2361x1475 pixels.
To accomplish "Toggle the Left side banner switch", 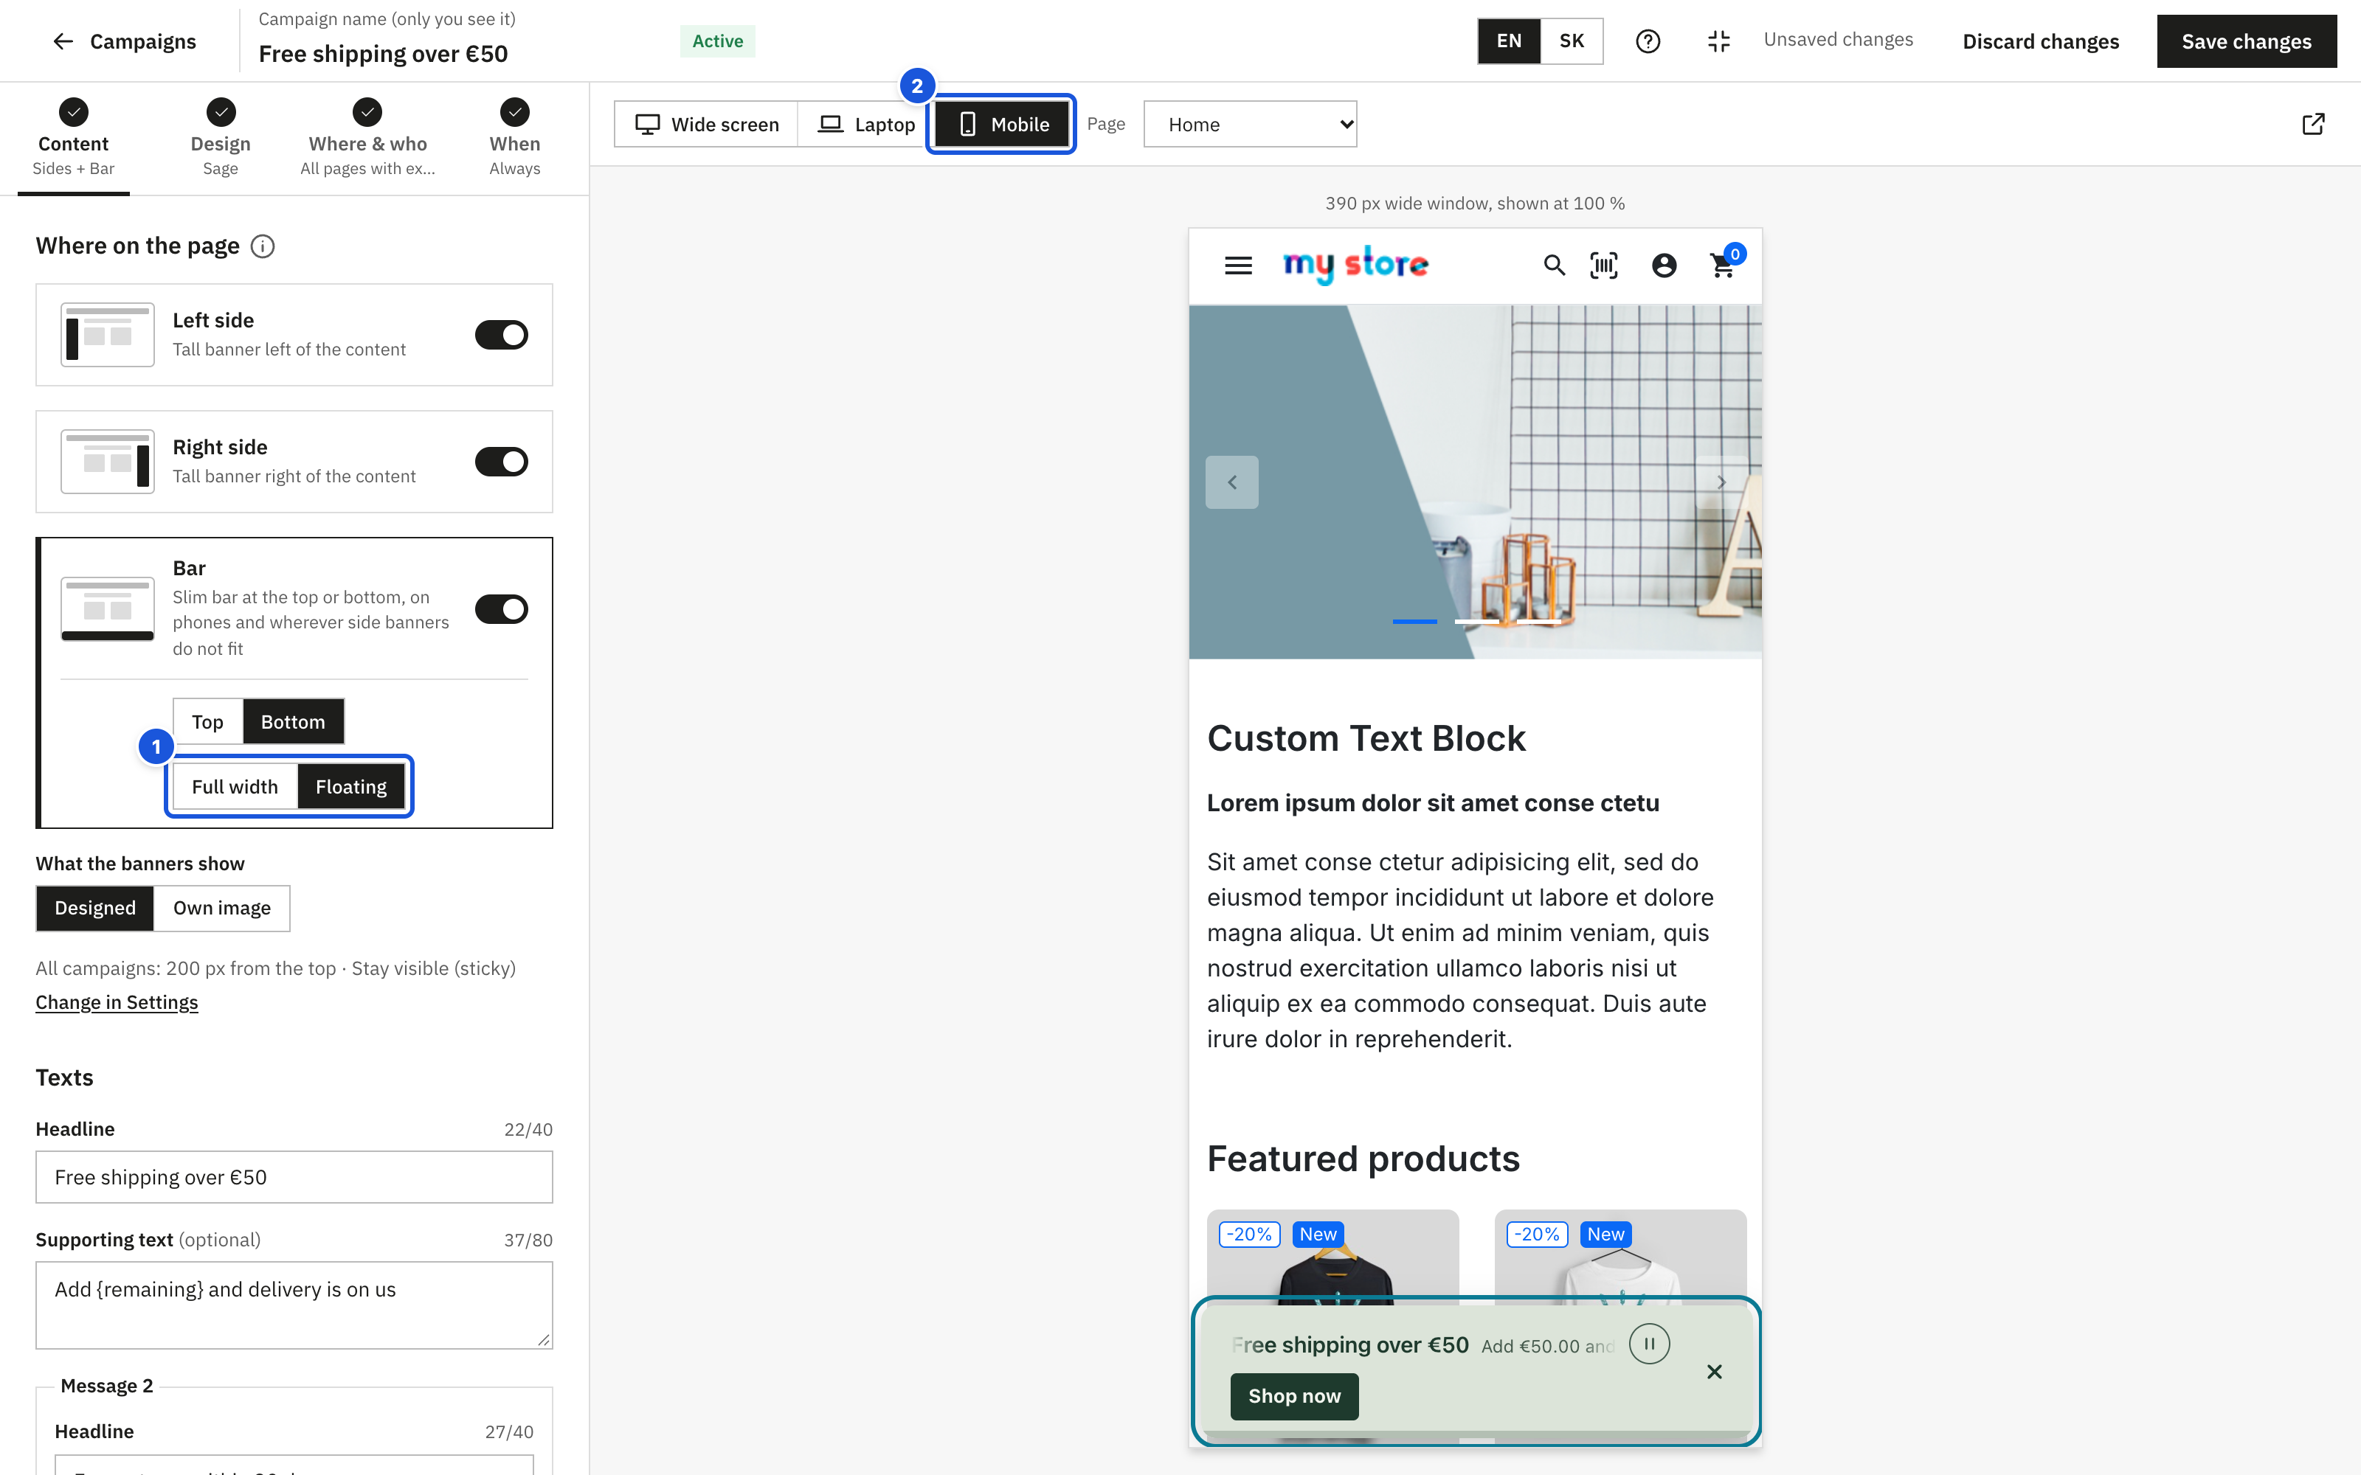I will pyautogui.click(x=502, y=335).
